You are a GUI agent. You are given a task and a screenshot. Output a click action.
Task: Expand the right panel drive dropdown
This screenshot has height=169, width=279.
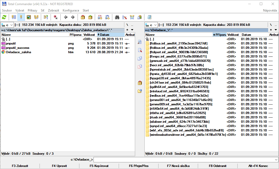[151, 25]
